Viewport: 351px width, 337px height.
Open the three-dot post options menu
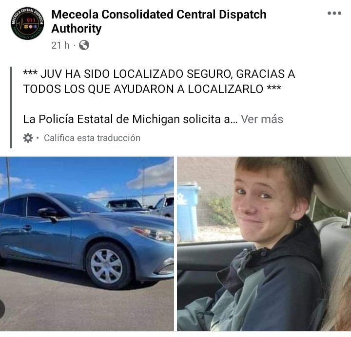click(x=334, y=13)
